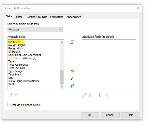The image size is (147, 124).
Task: Click the Cancel button
Action: 110,115
